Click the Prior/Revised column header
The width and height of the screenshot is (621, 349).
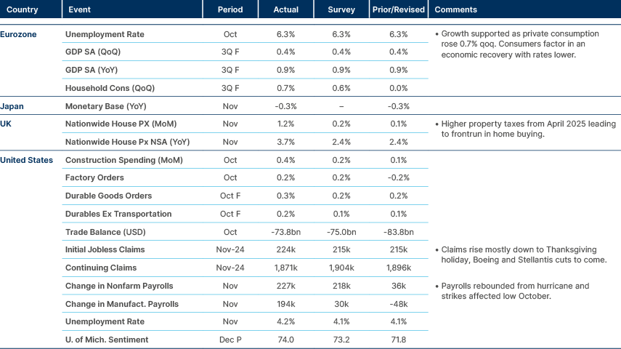point(398,10)
